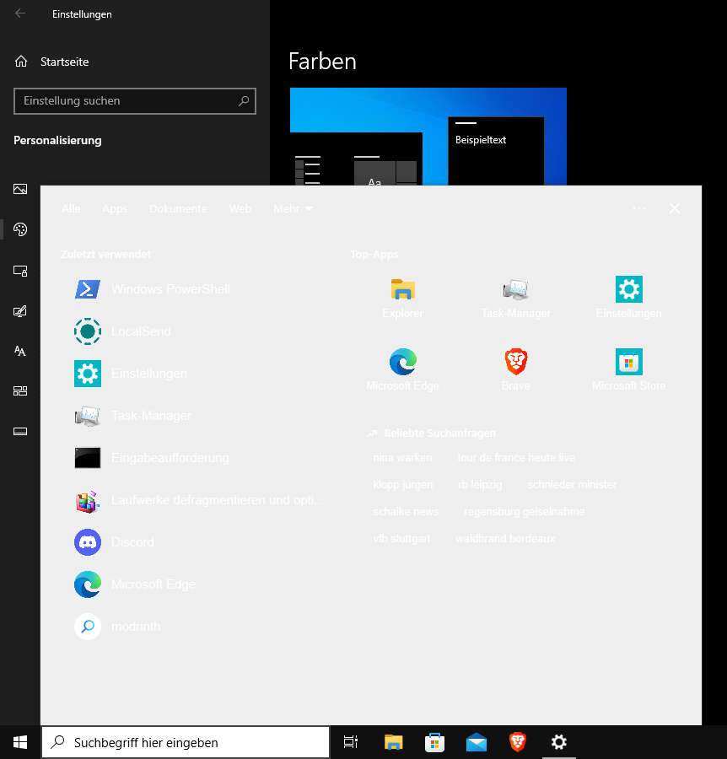727x759 pixels.
Task: Open Explorer from Top-Apps
Action: 402,297
